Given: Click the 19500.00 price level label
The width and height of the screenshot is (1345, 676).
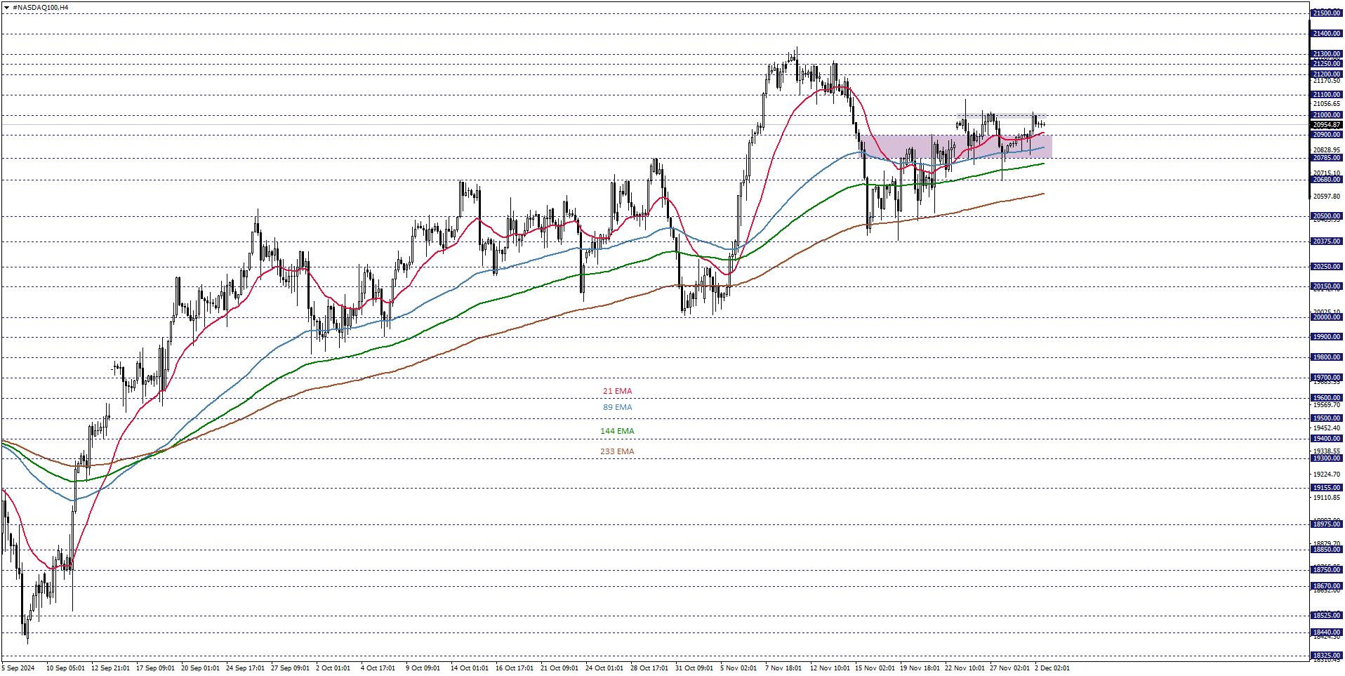Looking at the screenshot, I should tap(1326, 418).
